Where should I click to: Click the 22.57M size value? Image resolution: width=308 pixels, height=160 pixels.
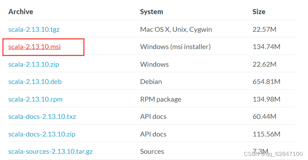(264, 29)
